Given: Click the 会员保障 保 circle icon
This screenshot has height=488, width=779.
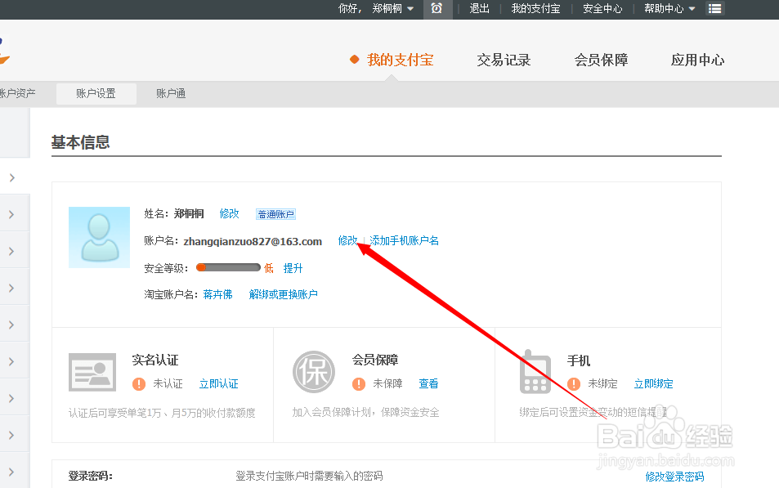Looking at the screenshot, I should point(314,372).
